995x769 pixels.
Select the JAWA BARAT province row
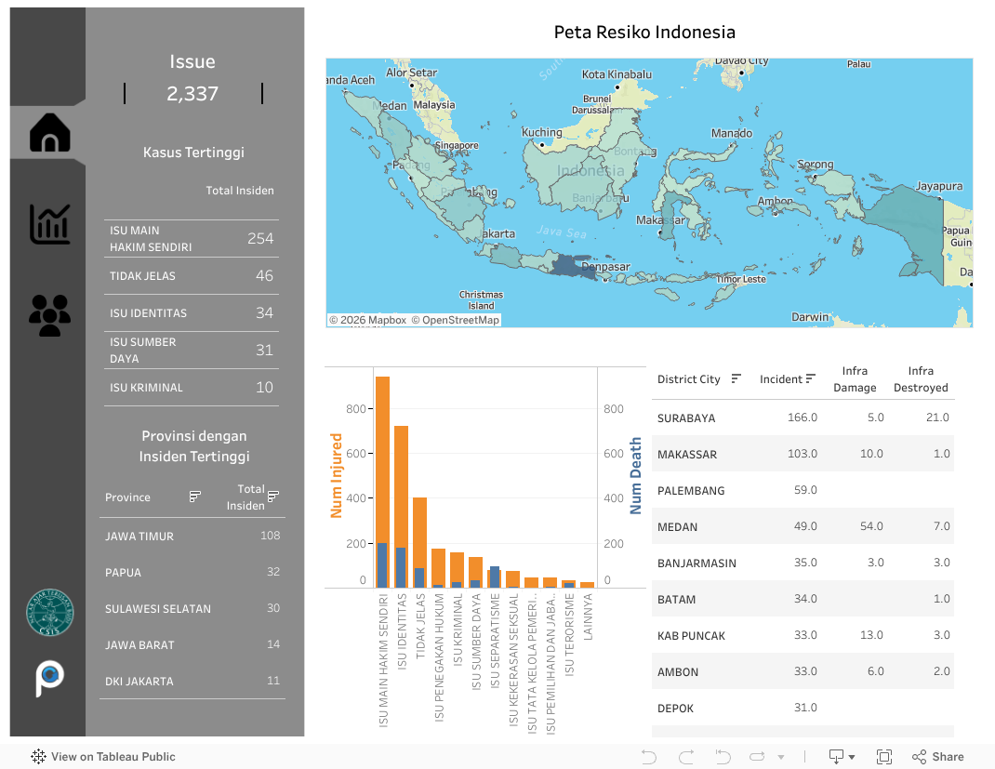(x=192, y=644)
